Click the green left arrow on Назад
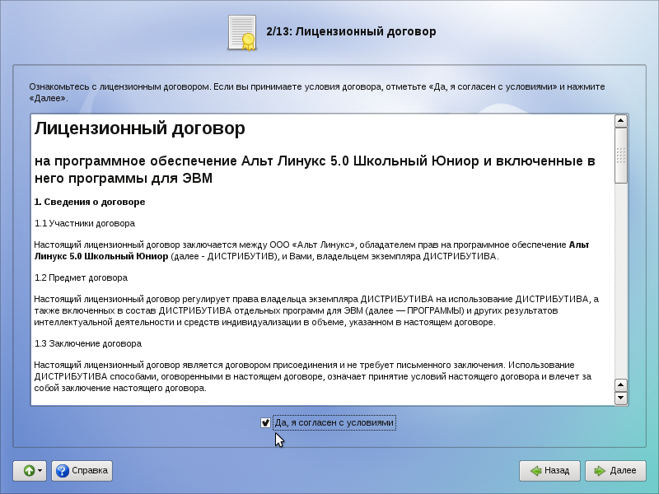Image resolution: width=659 pixels, height=494 pixels. (x=535, y=471)
